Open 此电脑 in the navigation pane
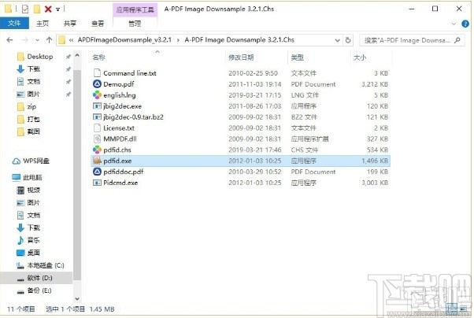 [27, 177]
